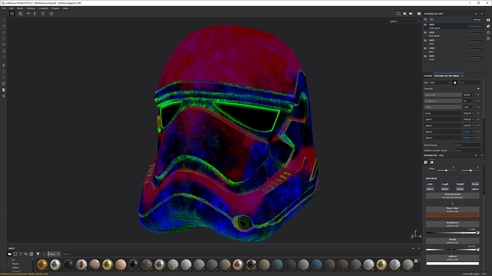Screen dimensions: 492x276
Task: Open the Edit menu
Action: click(x=12, y=8)
